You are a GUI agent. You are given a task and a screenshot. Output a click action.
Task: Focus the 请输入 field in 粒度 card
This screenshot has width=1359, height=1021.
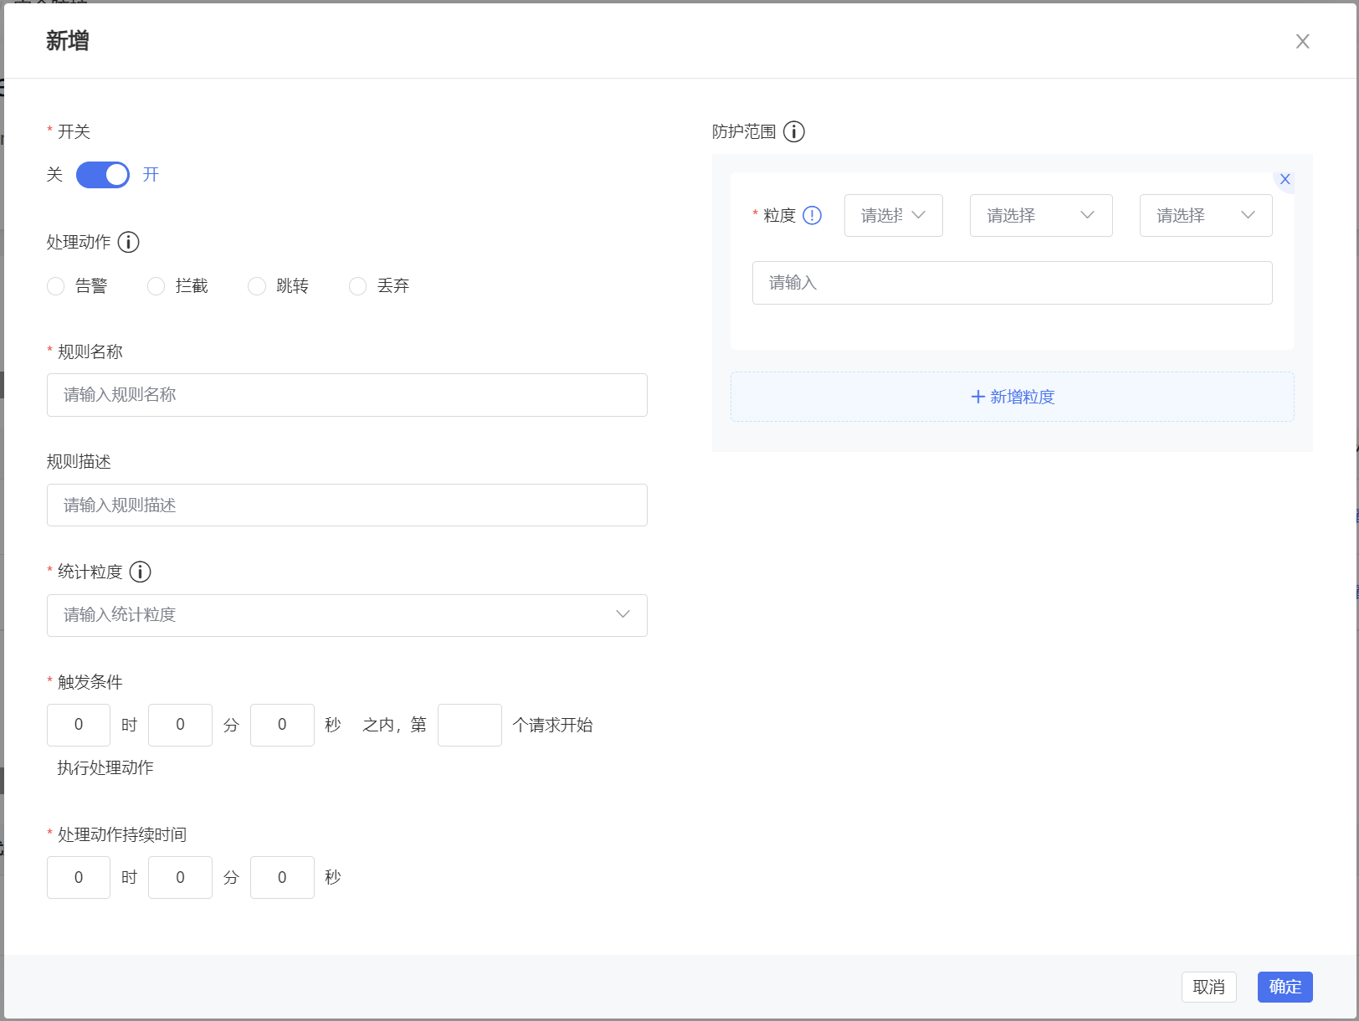click(x=1013, y=283)
